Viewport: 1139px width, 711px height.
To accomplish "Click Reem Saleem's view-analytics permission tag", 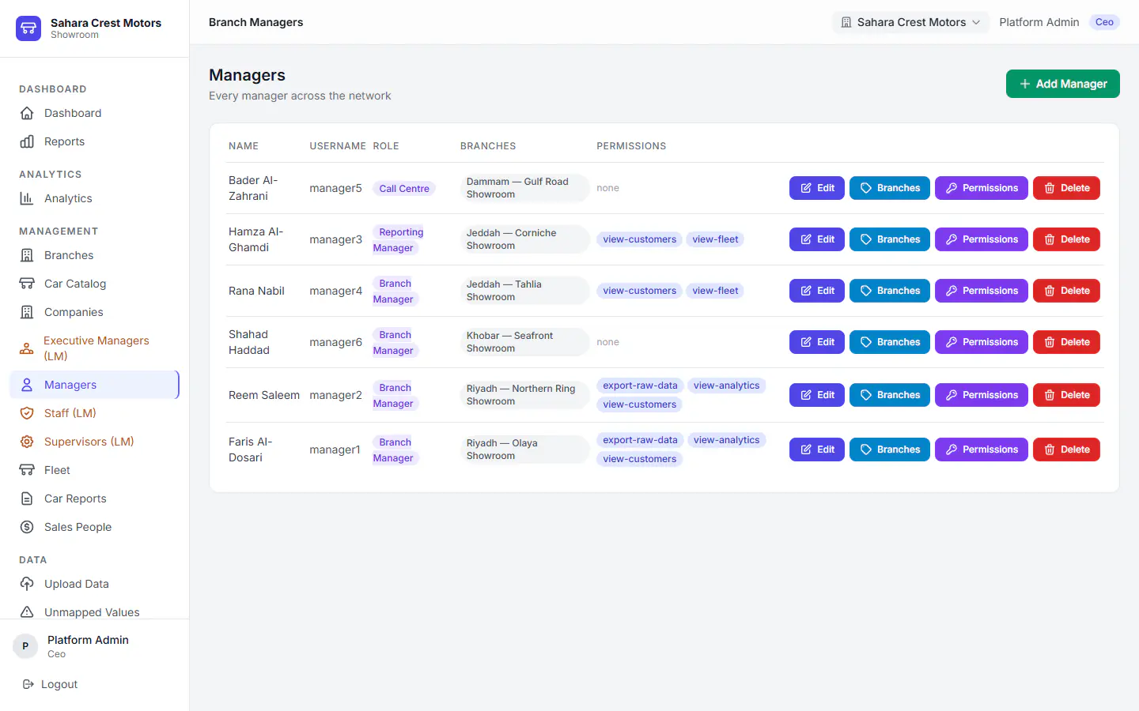I will (726, 386).
